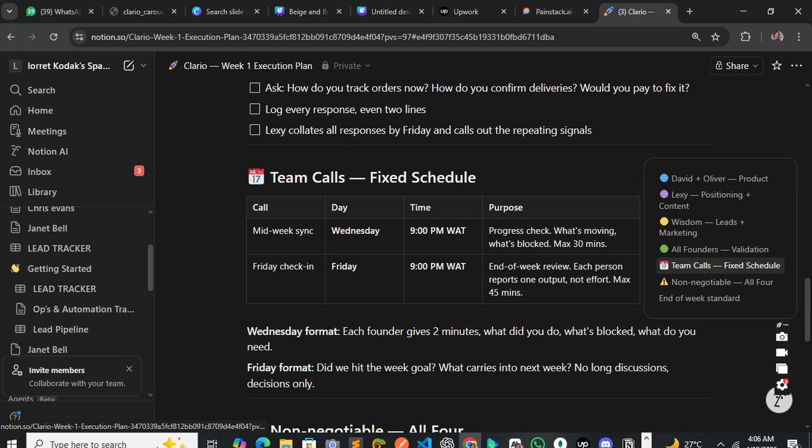Dismiss the Invite members popup
Image resolution: width=812 pixels, height=448 pixels.
click(x=129, y=369)
